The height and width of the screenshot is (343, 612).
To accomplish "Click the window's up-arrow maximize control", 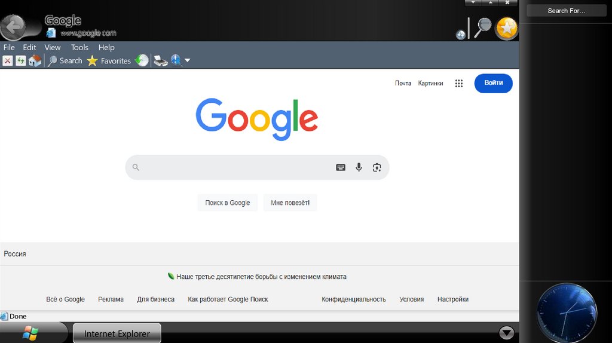I will click(x=490, y=3).
